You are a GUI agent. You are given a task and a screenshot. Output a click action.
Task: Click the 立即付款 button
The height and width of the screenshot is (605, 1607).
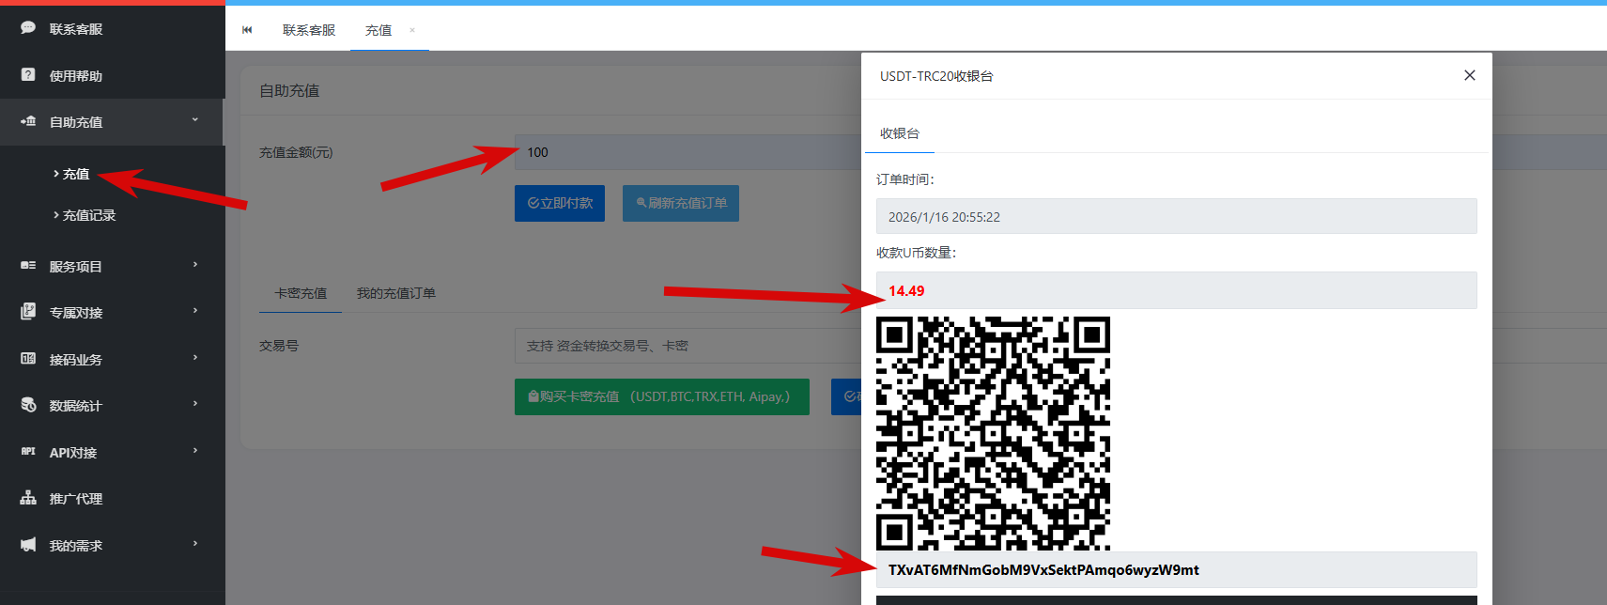[560, 203]
